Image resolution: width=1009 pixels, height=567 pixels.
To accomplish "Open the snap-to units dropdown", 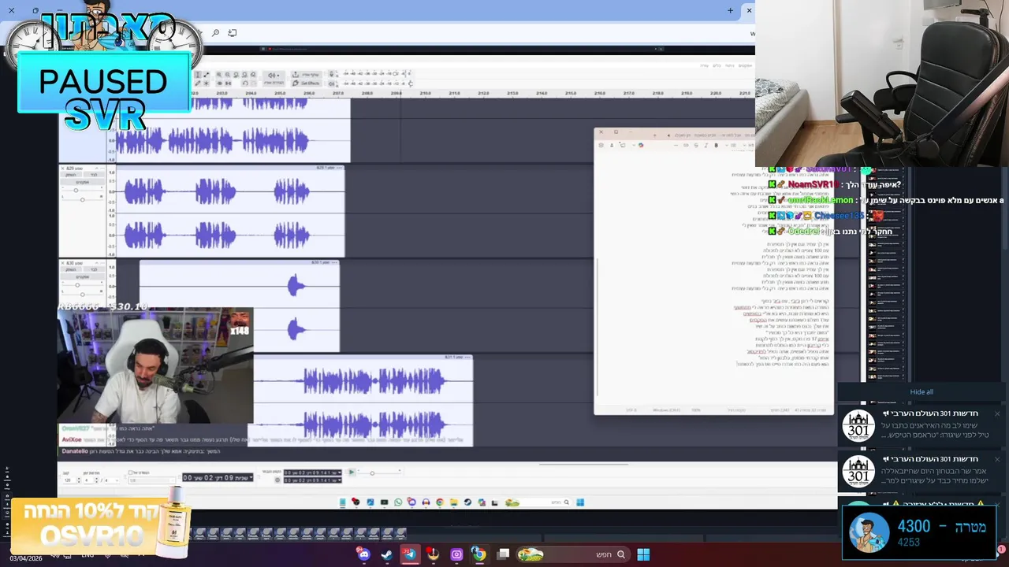I will pyautogui.click(x=151, y=480).
